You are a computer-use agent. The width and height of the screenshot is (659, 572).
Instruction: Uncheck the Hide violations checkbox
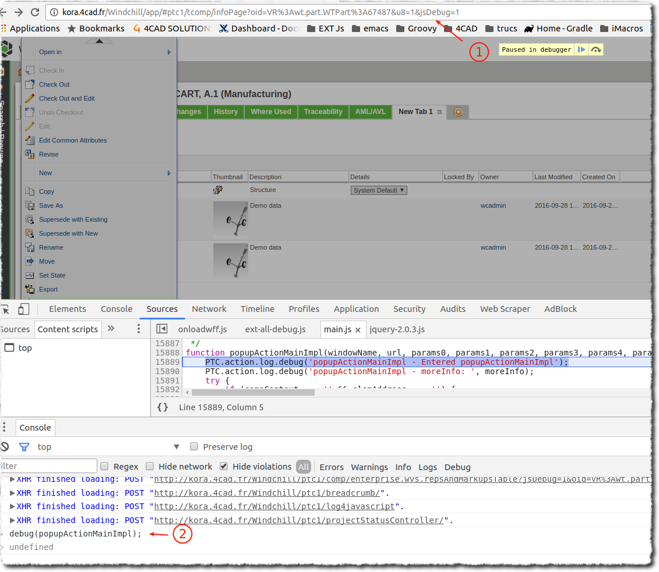[x=224, y=466]
